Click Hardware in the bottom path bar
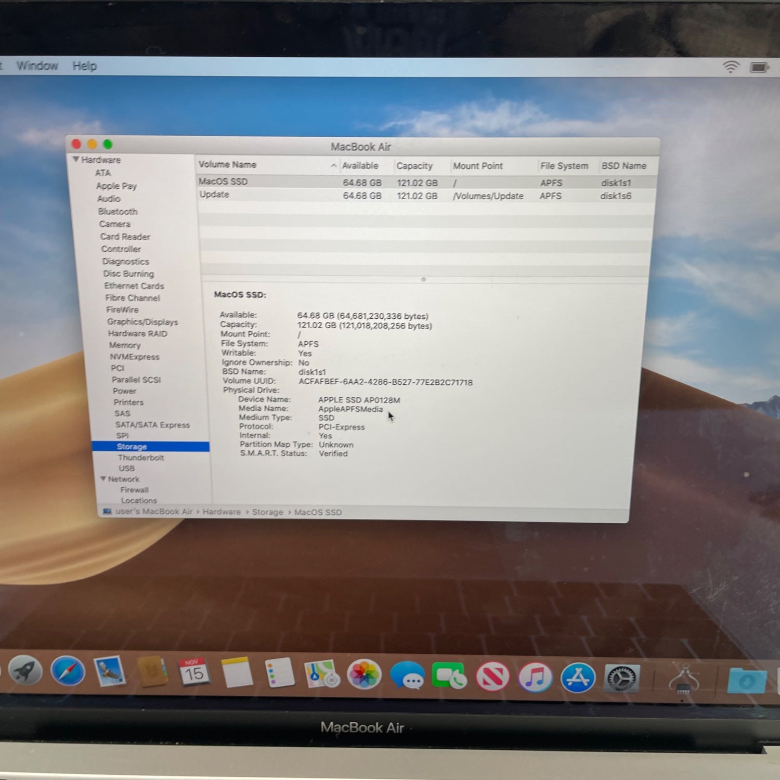This screenshot has width=780, height=780. (222, 512)
